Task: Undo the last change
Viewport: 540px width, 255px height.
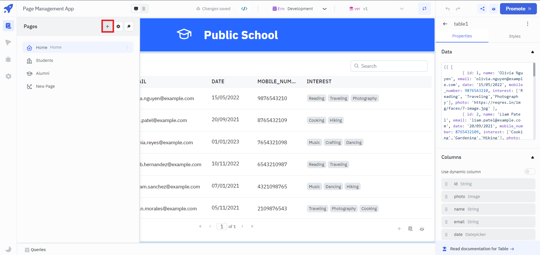Action: (448, 9)
